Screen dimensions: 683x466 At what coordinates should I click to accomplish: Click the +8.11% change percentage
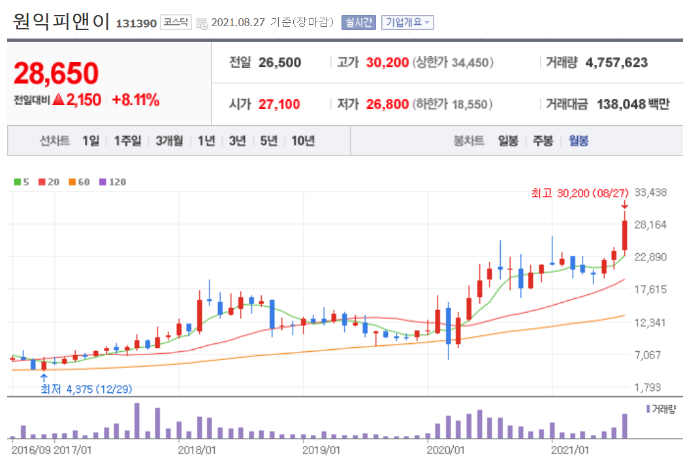pos(135,100)
